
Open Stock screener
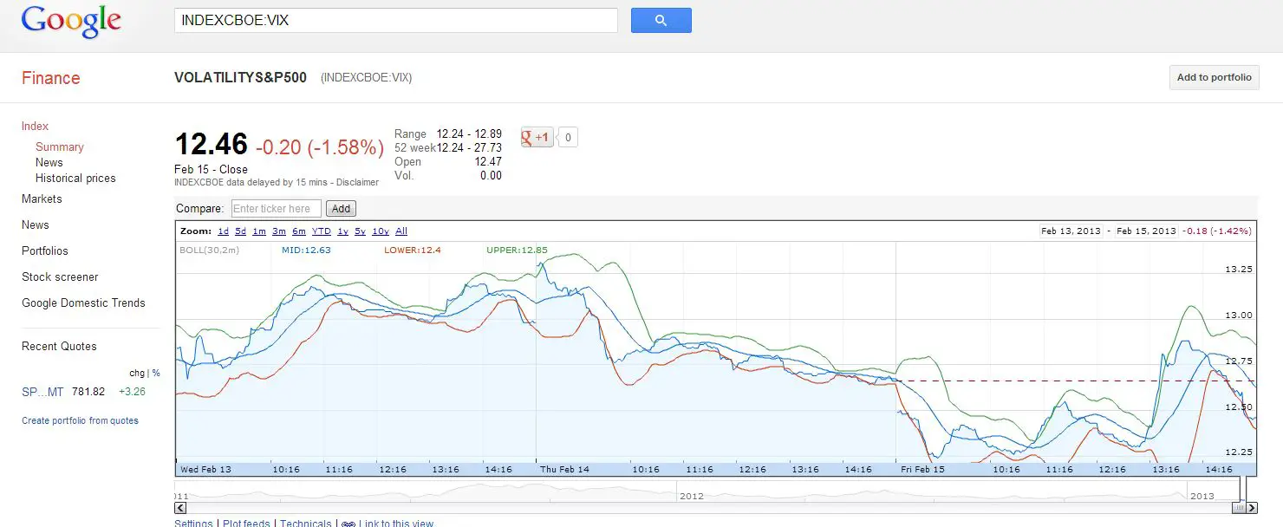point(60,277)
